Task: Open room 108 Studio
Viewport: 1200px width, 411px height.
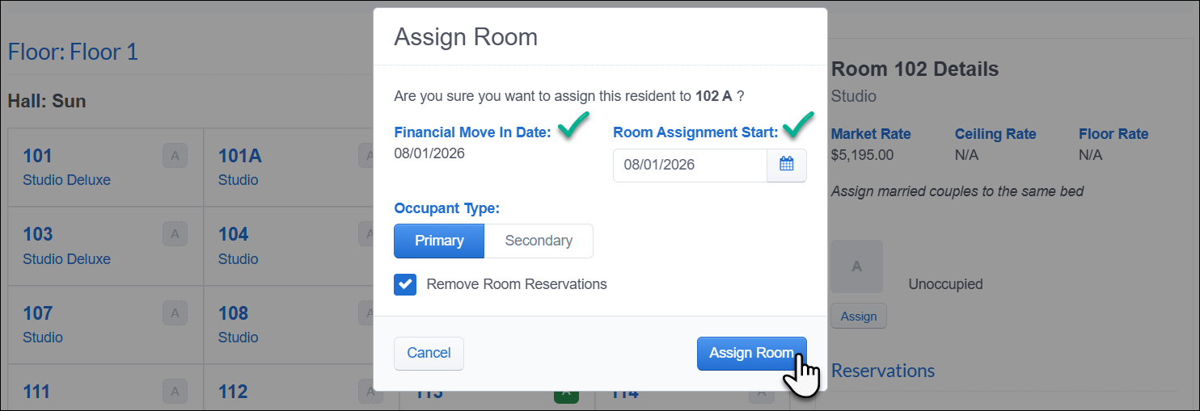Action: click(238, 324)
